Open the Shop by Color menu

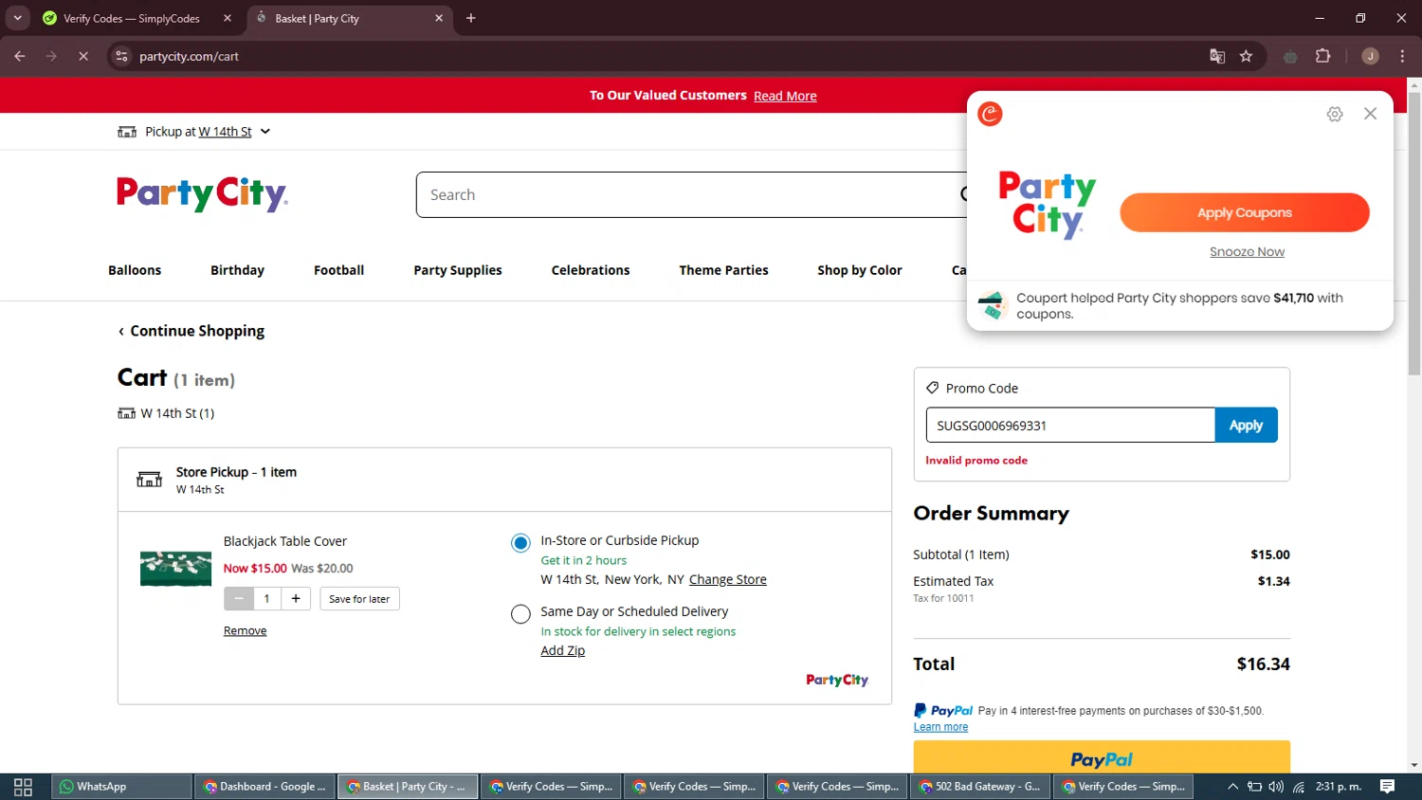(860, 270)
